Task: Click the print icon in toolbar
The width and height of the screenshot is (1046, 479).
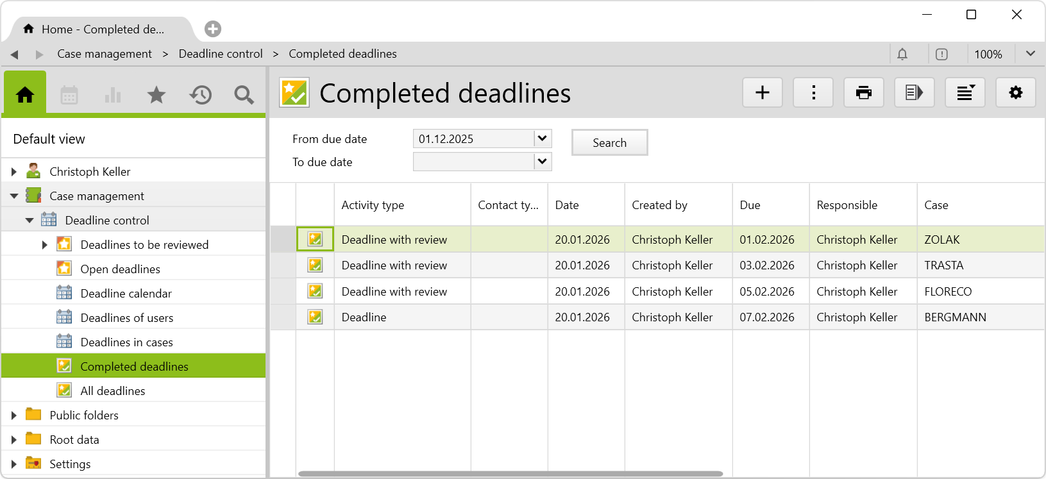Action: 863,93
